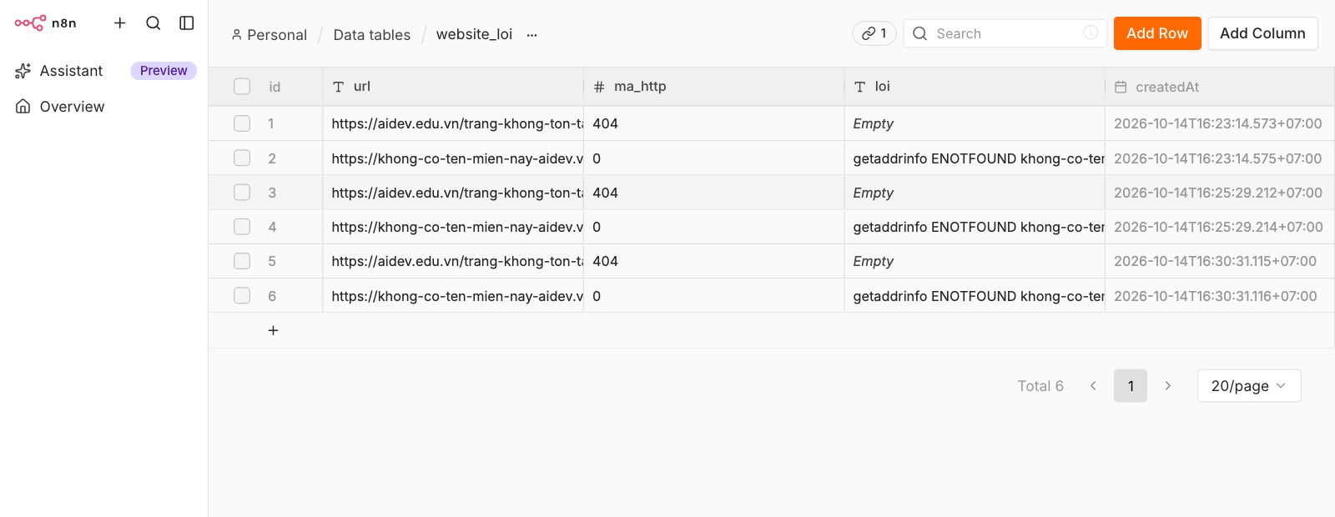The width and height of the screenshot is (1335, 517).
Task: Click the plus icon to add a row below table
Action: (x=273, y=330)
